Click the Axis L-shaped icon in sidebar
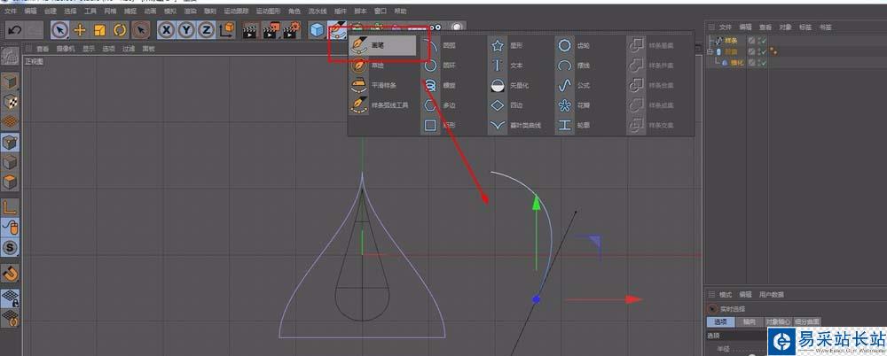 pyautogui.click(x=10, y=207)
